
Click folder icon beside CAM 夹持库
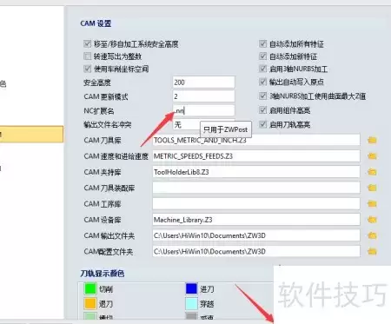372,172
